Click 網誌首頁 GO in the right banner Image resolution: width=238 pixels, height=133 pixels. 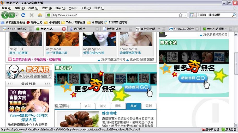[193, 78]
